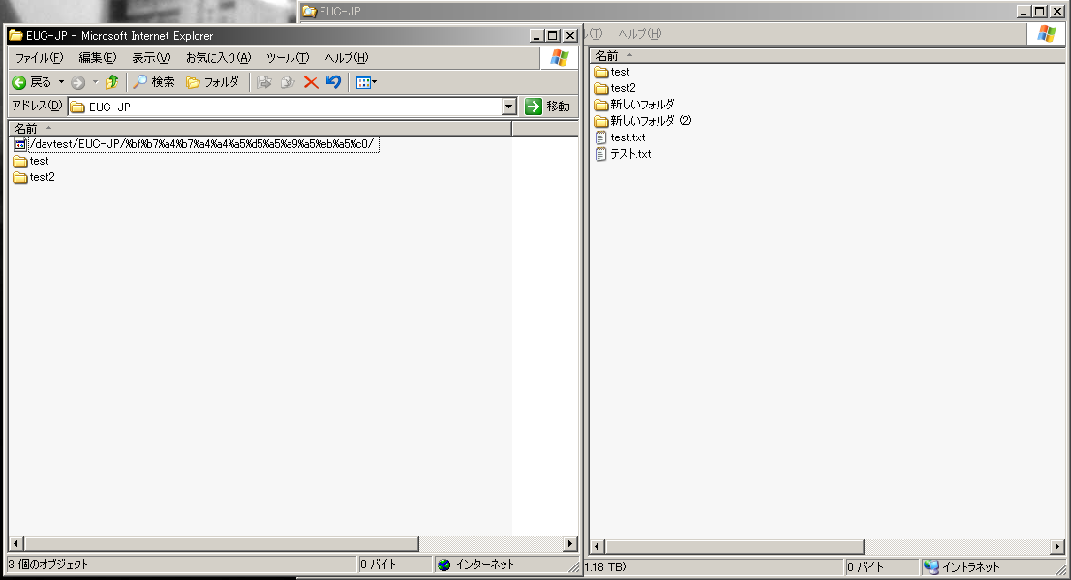1071x580 pixels.
Task: Click the イントラネット zone indicator
Action: coord(961,567)
